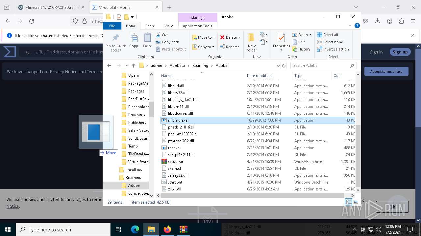Sort by the Size column header
This screenshot has height=236, width=421.
coord(343,76)
